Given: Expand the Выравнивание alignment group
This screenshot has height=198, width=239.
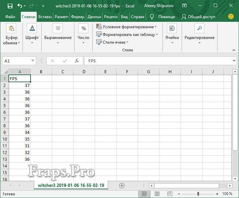Looking at the screenshot, I should (x=58, y=34).
